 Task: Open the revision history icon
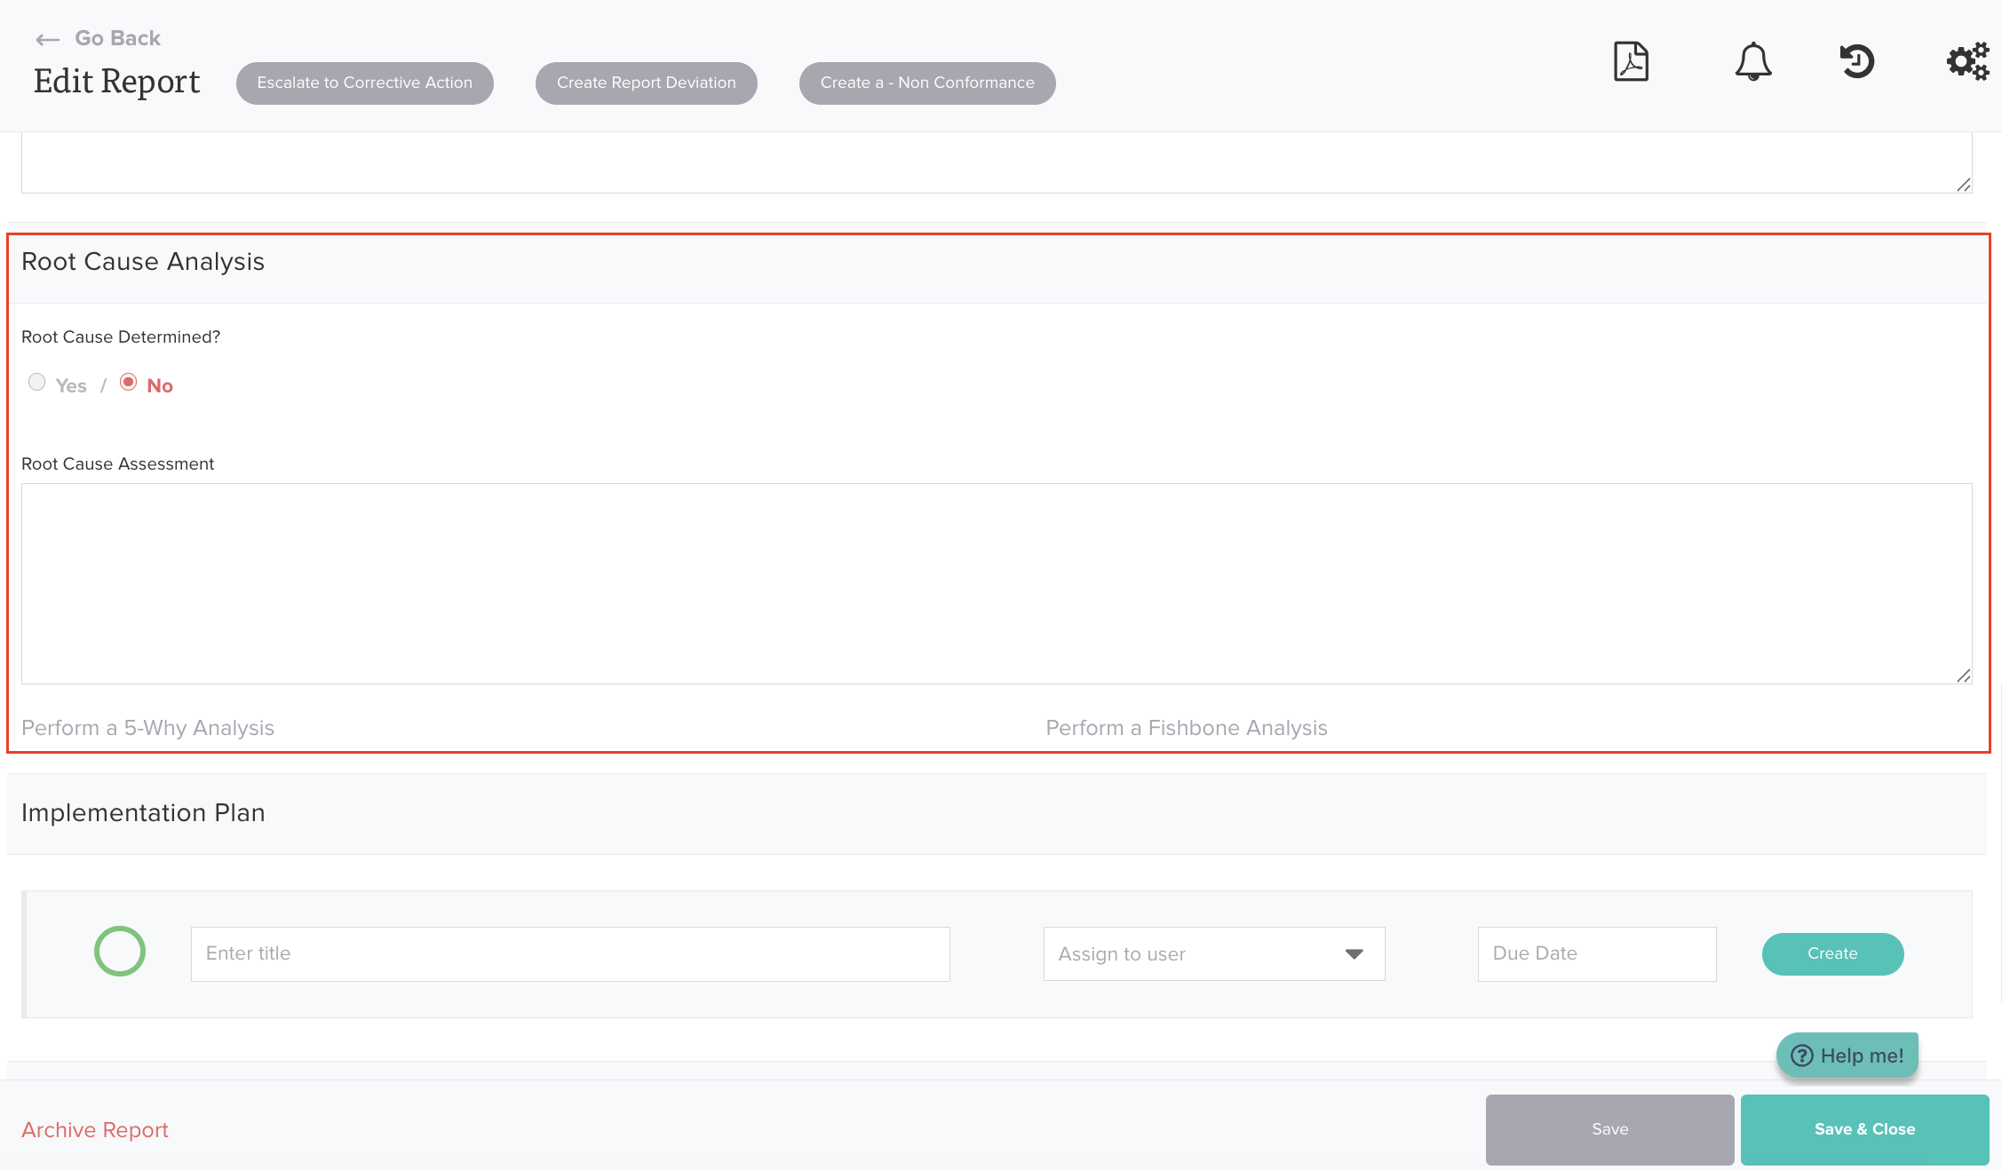pyautogui.click(x=1856, y=62)
